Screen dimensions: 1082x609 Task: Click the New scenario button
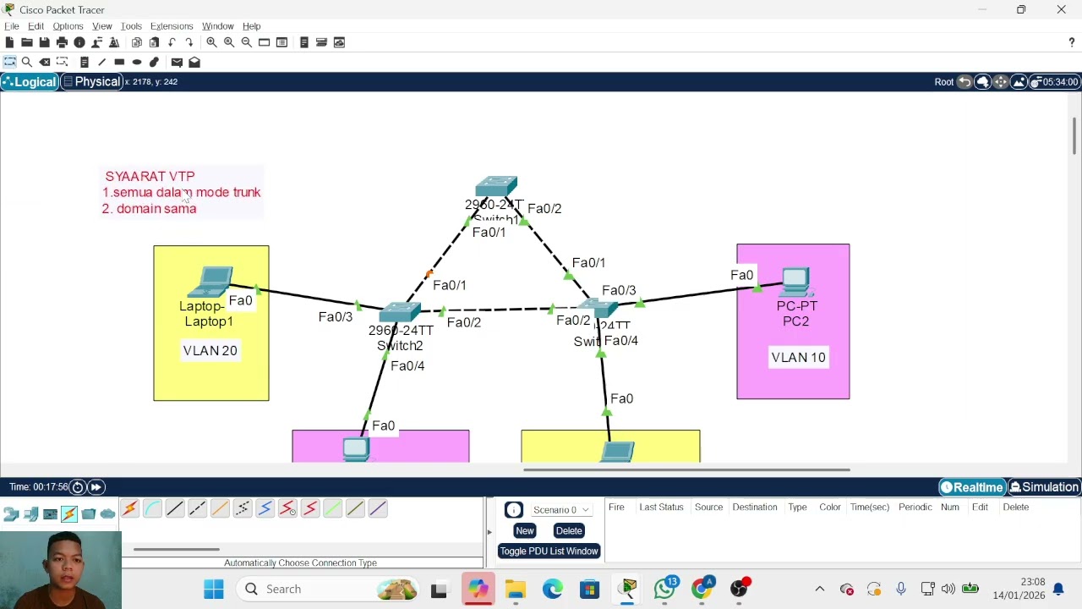(x=525, y=531)
